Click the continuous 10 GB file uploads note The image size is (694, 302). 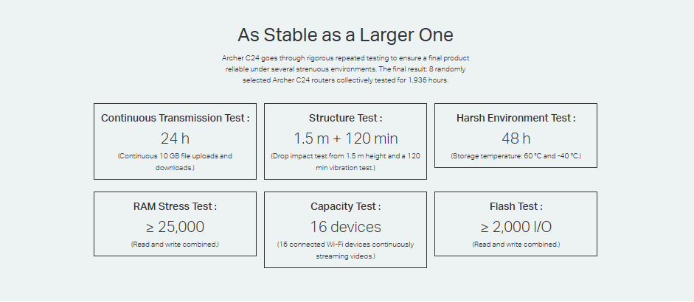click(175, 161)
